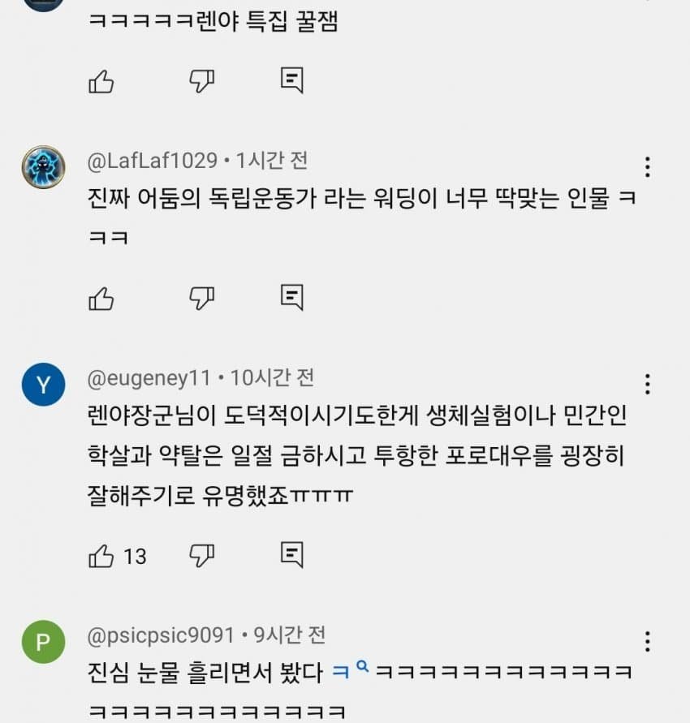Click the like count 13 on eugeney11's comment
The width and height of the screenshot is (690, 723).
coord(136,557)
